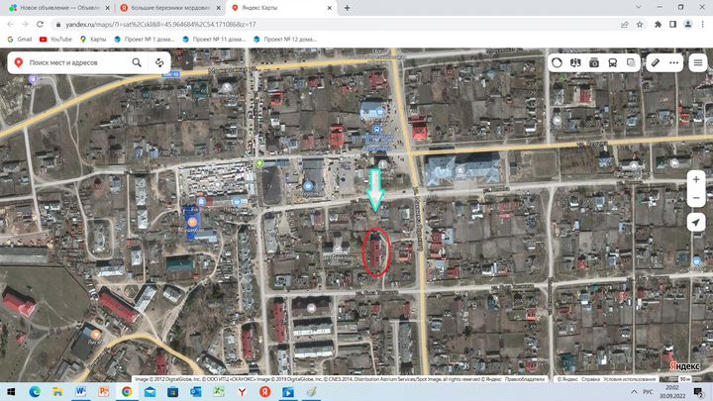Switch to the 'Новое объявление' tab
Image resolution: width=713 pixels, height=401 pixels.
point(59,8)
